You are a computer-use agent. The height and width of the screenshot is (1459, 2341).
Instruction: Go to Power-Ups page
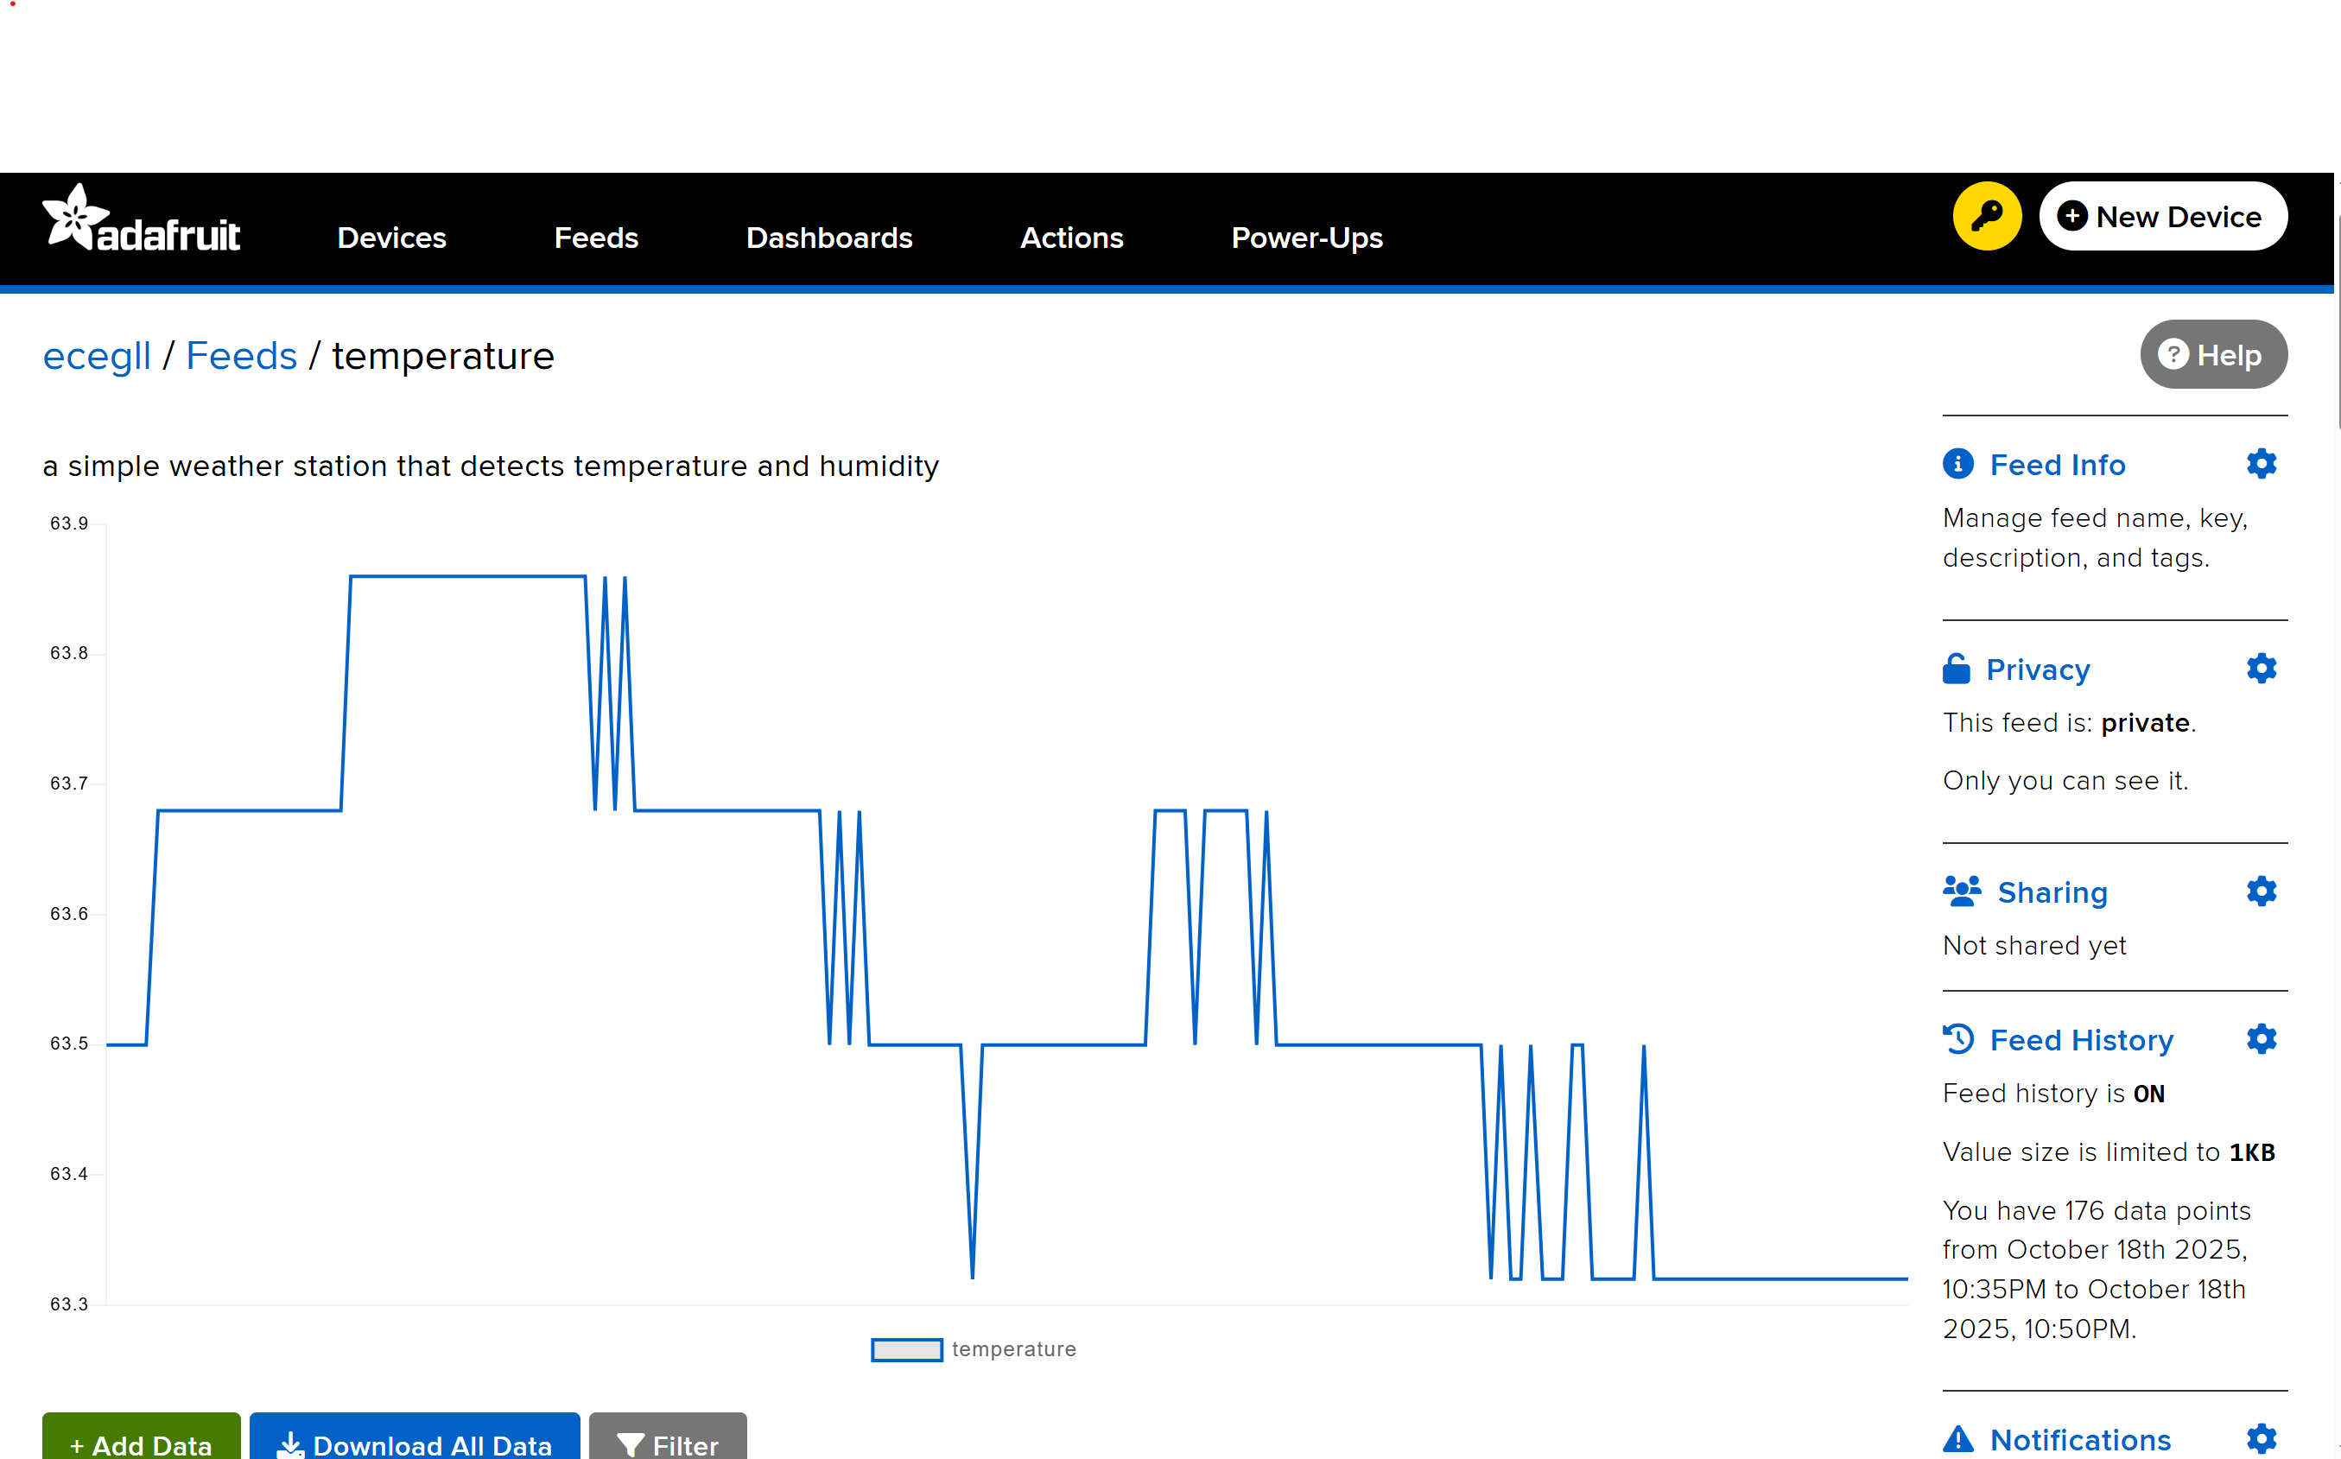click(x=1307, y=238)
